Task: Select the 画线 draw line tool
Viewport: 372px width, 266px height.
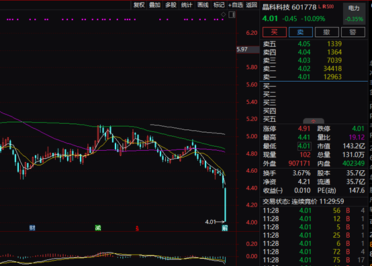Action: click(x=203, y=5)
